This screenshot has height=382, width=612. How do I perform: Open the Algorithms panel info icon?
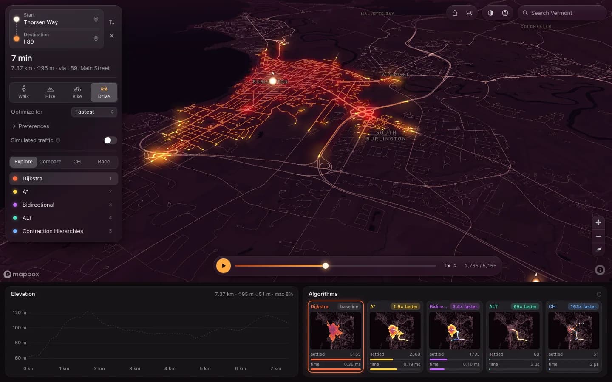tap(599, 294)
